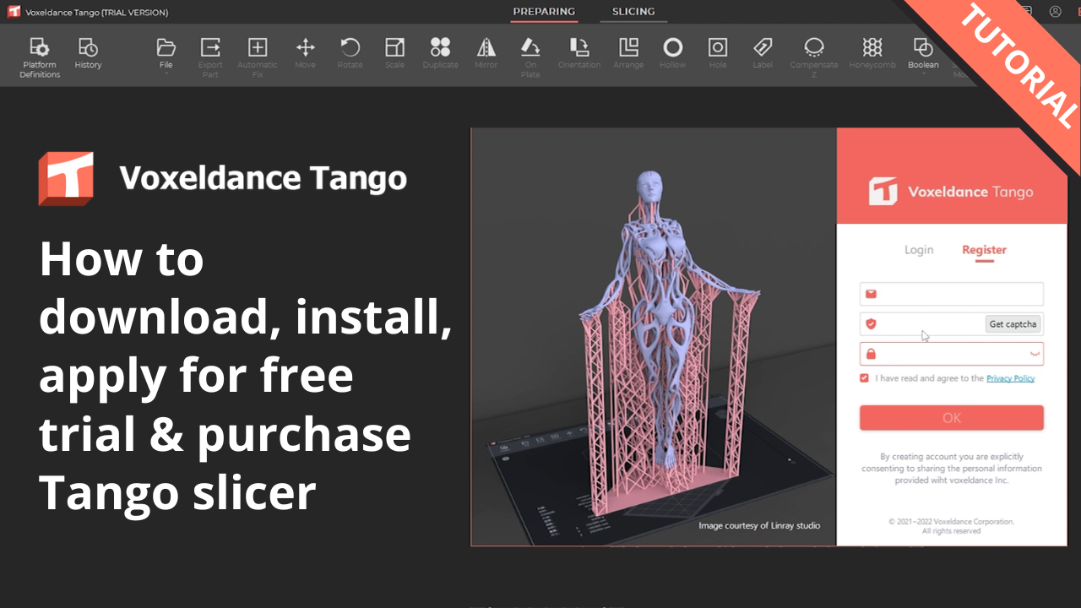Click the 3D figure preview image
Image resolution: width=1081 pixels, height=608 pixels.
654,337
